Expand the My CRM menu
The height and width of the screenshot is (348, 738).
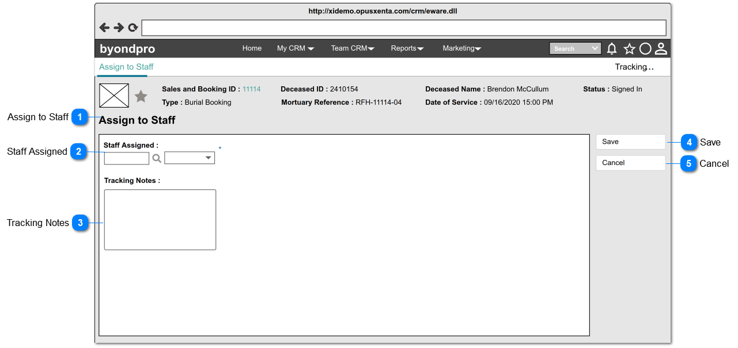[x=296, y=48]
